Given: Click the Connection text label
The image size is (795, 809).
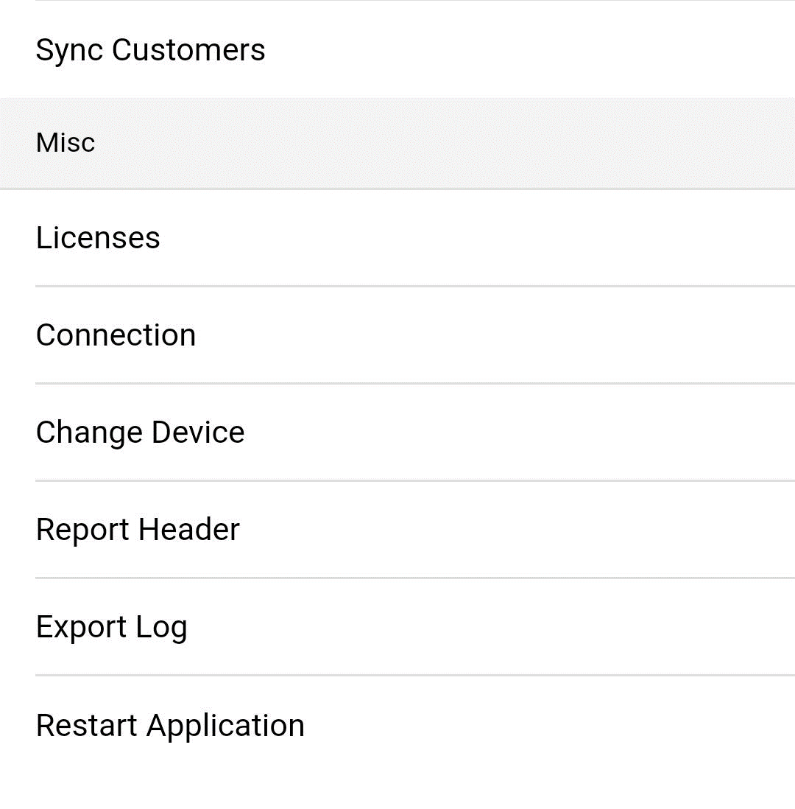Looking at the screenshot, I should [x=116, y=335].
